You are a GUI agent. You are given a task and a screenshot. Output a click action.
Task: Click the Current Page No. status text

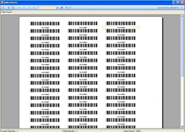(9, 131)
